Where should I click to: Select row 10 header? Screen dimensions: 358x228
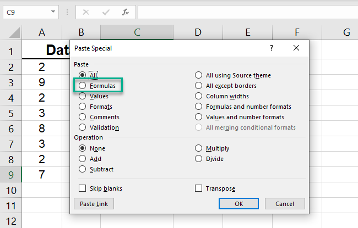11,190
